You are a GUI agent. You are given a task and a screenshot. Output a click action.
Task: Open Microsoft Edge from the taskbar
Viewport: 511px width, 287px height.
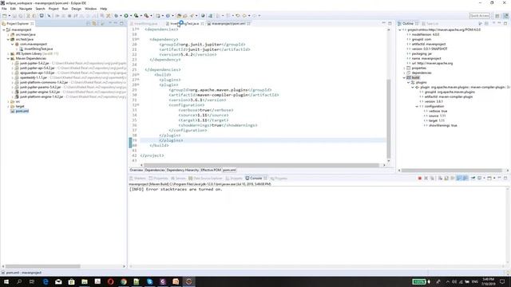click(x=46, y=281)
